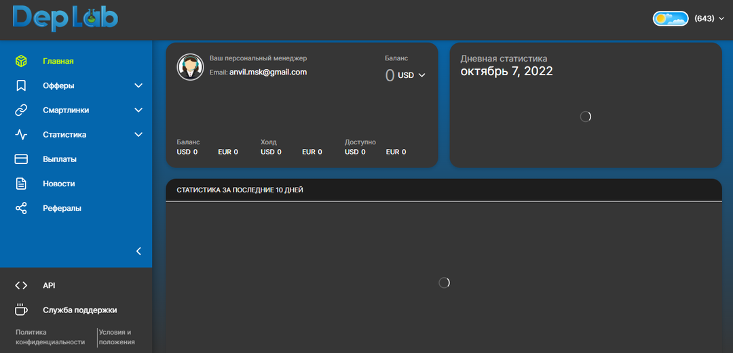
Task: Open the USD balance currency dropdown
Action: click(411, 75)
